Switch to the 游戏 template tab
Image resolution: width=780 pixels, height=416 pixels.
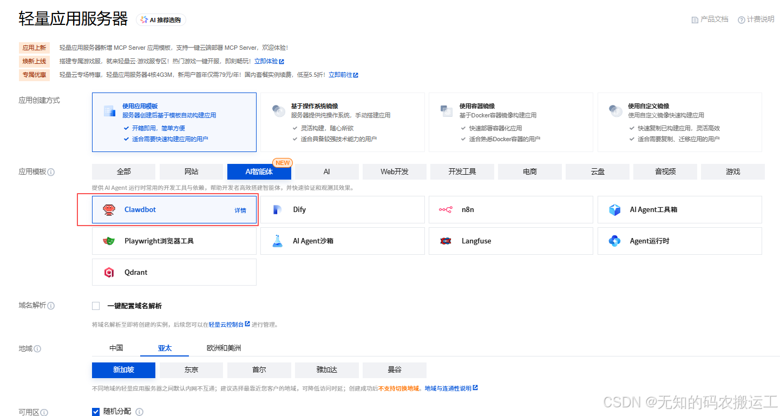pos(732,171)
